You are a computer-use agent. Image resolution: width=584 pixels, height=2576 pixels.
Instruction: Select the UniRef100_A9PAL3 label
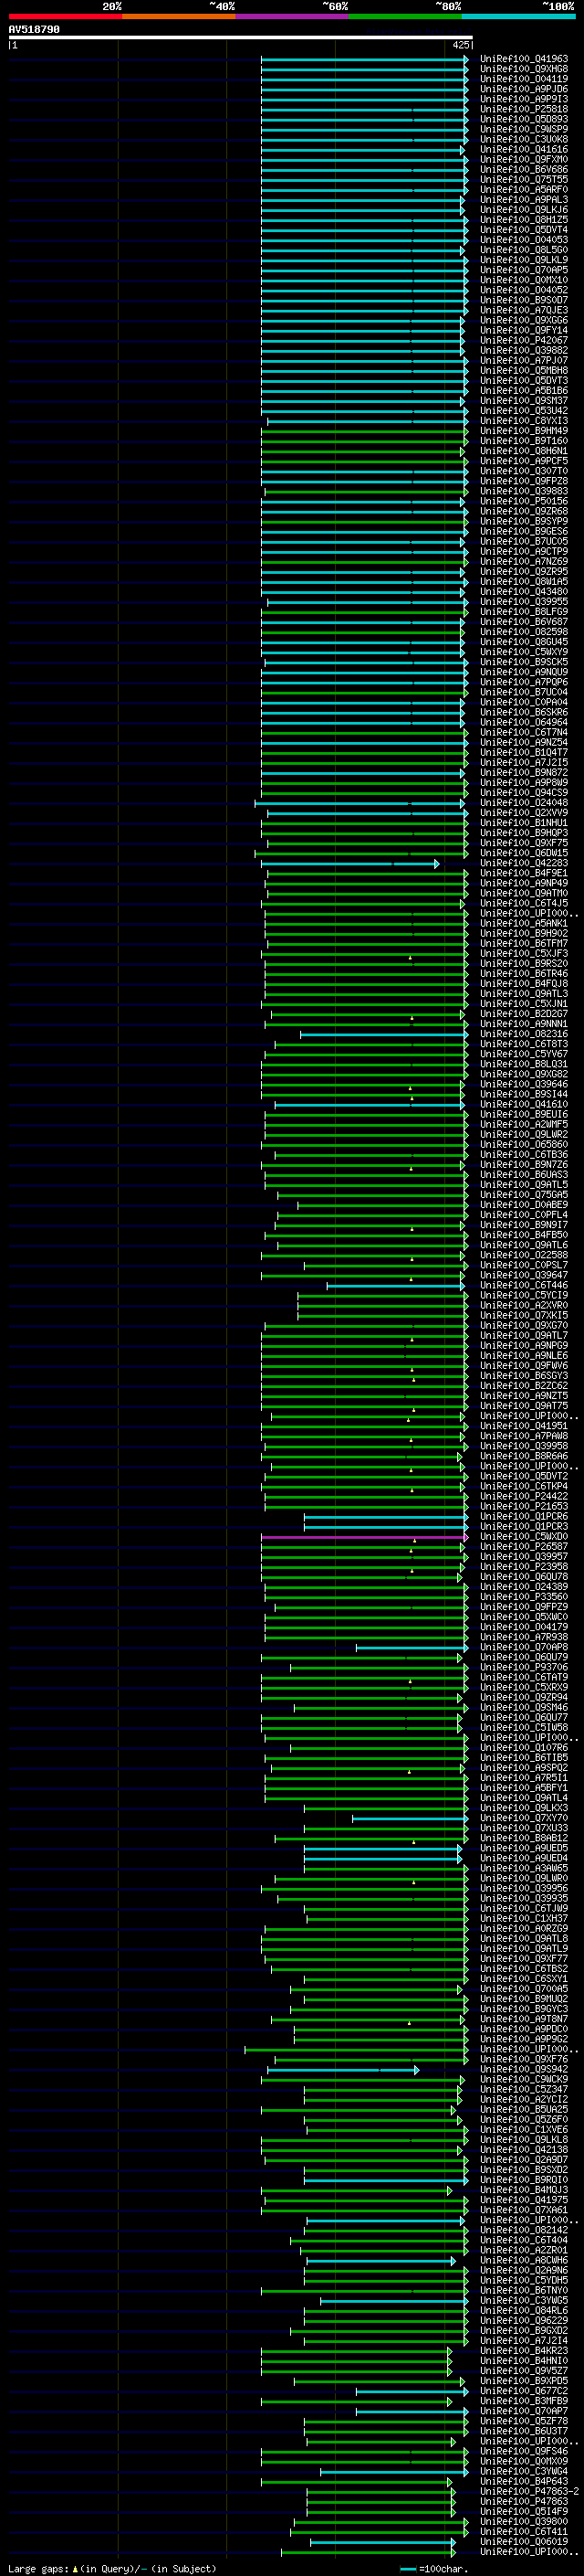point(524,199)
